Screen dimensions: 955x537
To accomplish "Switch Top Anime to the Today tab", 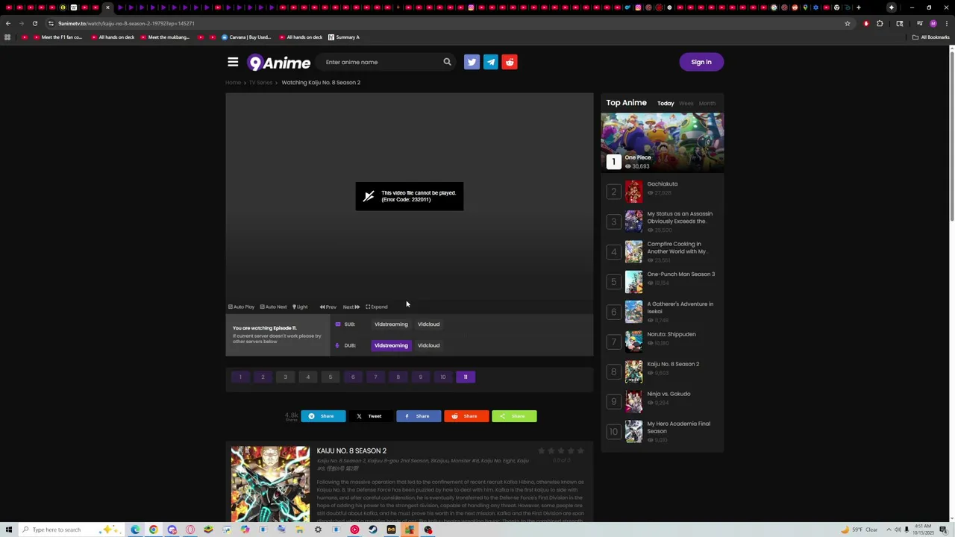I will coord(666,104).
